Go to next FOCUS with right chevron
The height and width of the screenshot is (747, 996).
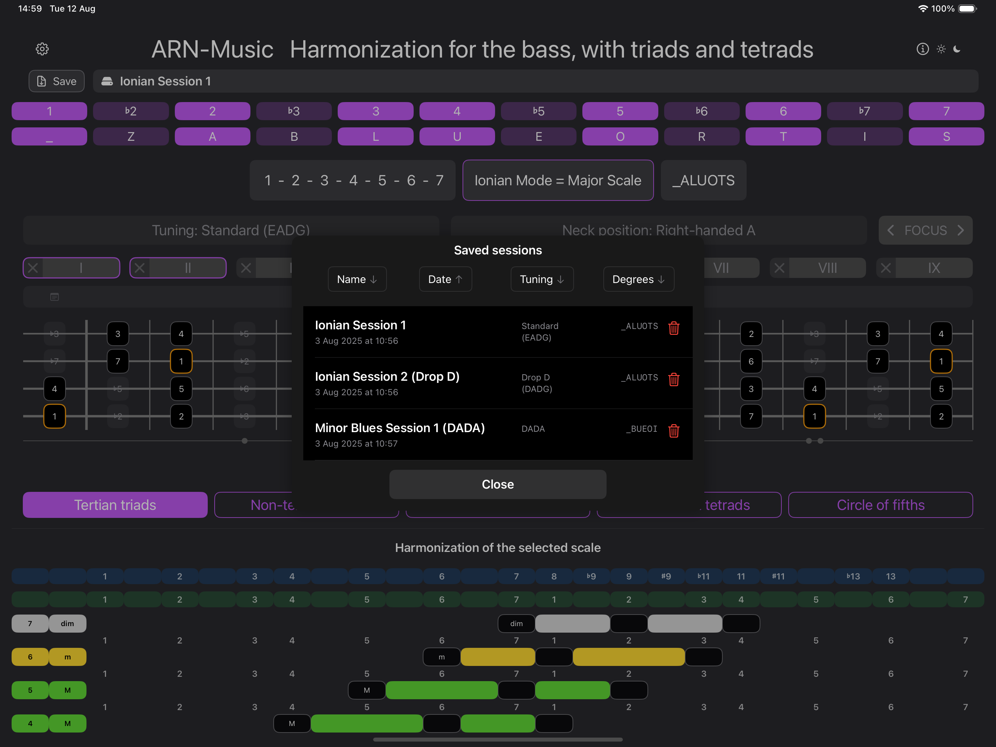(961, 230)
